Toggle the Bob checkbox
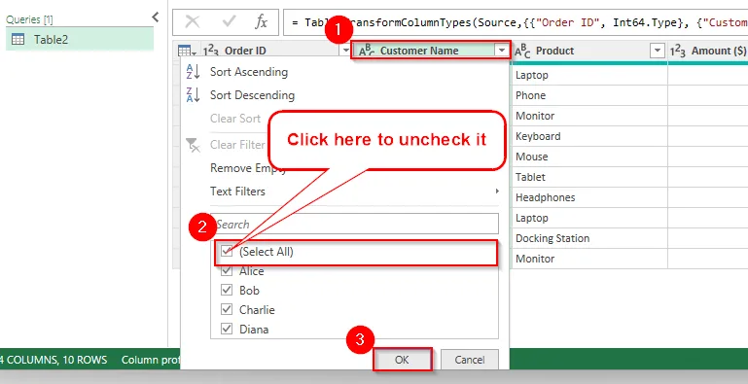 [227, 290]
